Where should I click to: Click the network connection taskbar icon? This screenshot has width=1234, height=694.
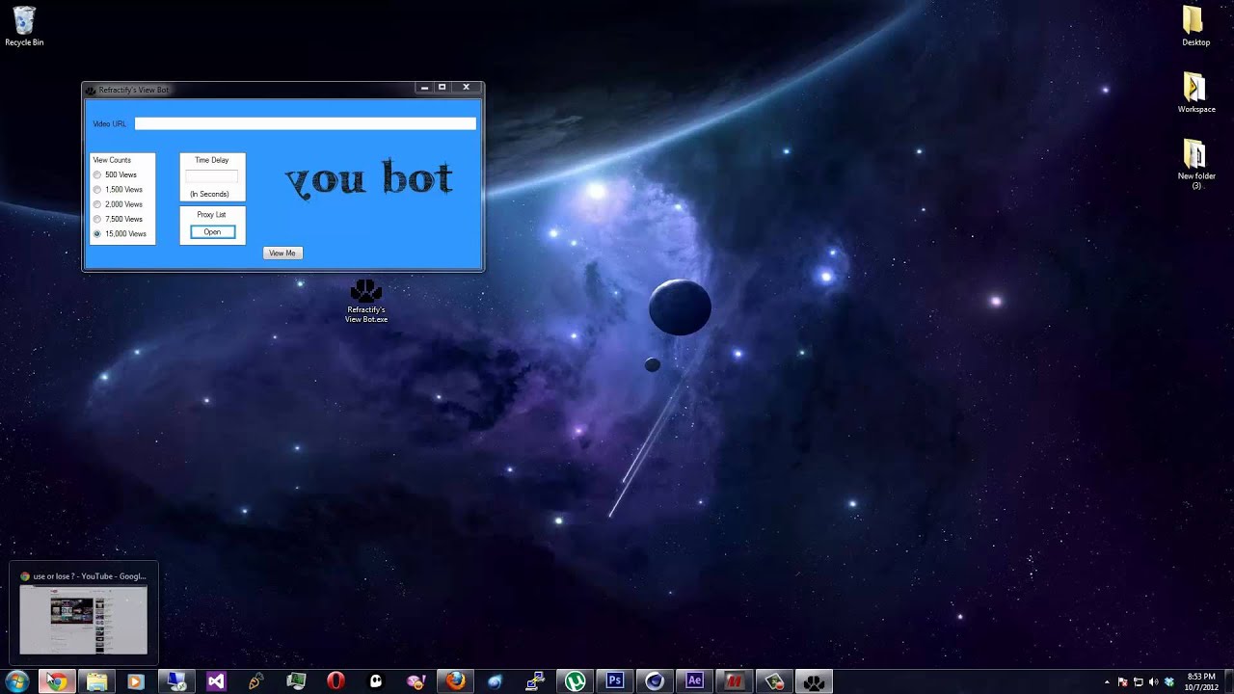pos(535,681)
